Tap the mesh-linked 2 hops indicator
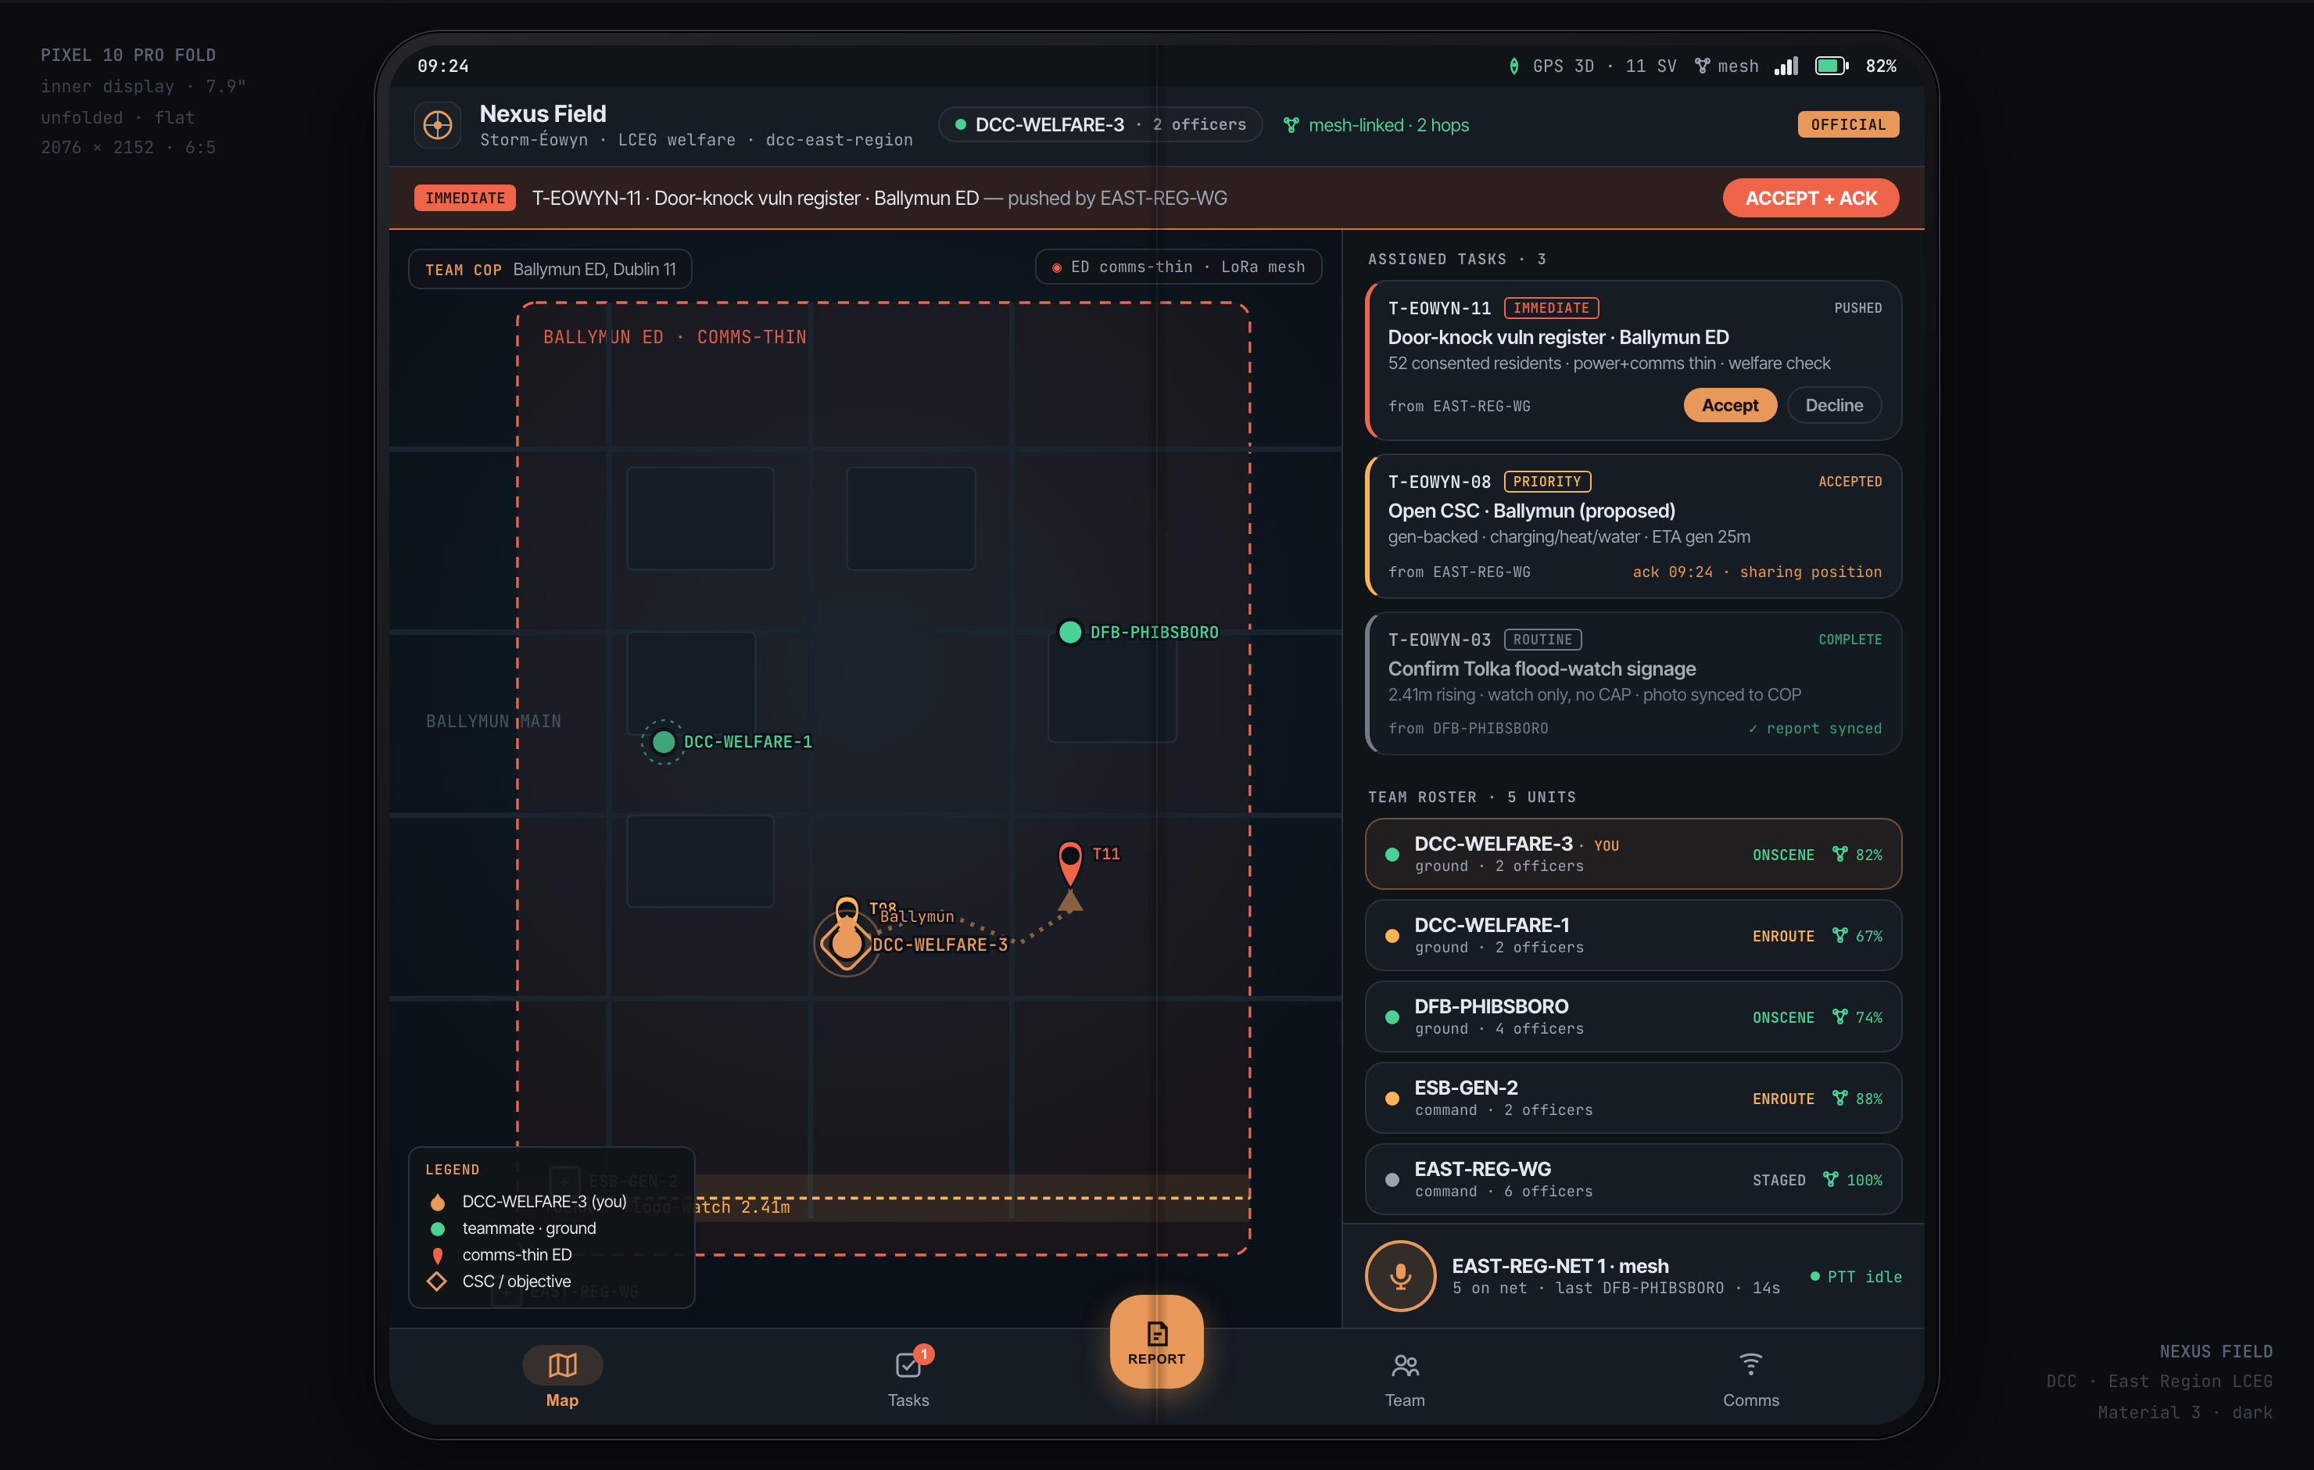Viewport: 2314px width, 1470px height. (x=1376, y=125)
